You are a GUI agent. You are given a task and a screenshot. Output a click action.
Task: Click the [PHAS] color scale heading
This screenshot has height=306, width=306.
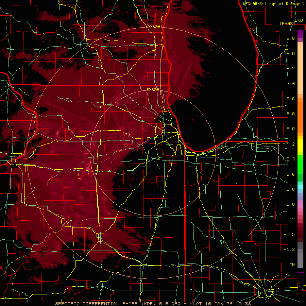tap(287, 23)
